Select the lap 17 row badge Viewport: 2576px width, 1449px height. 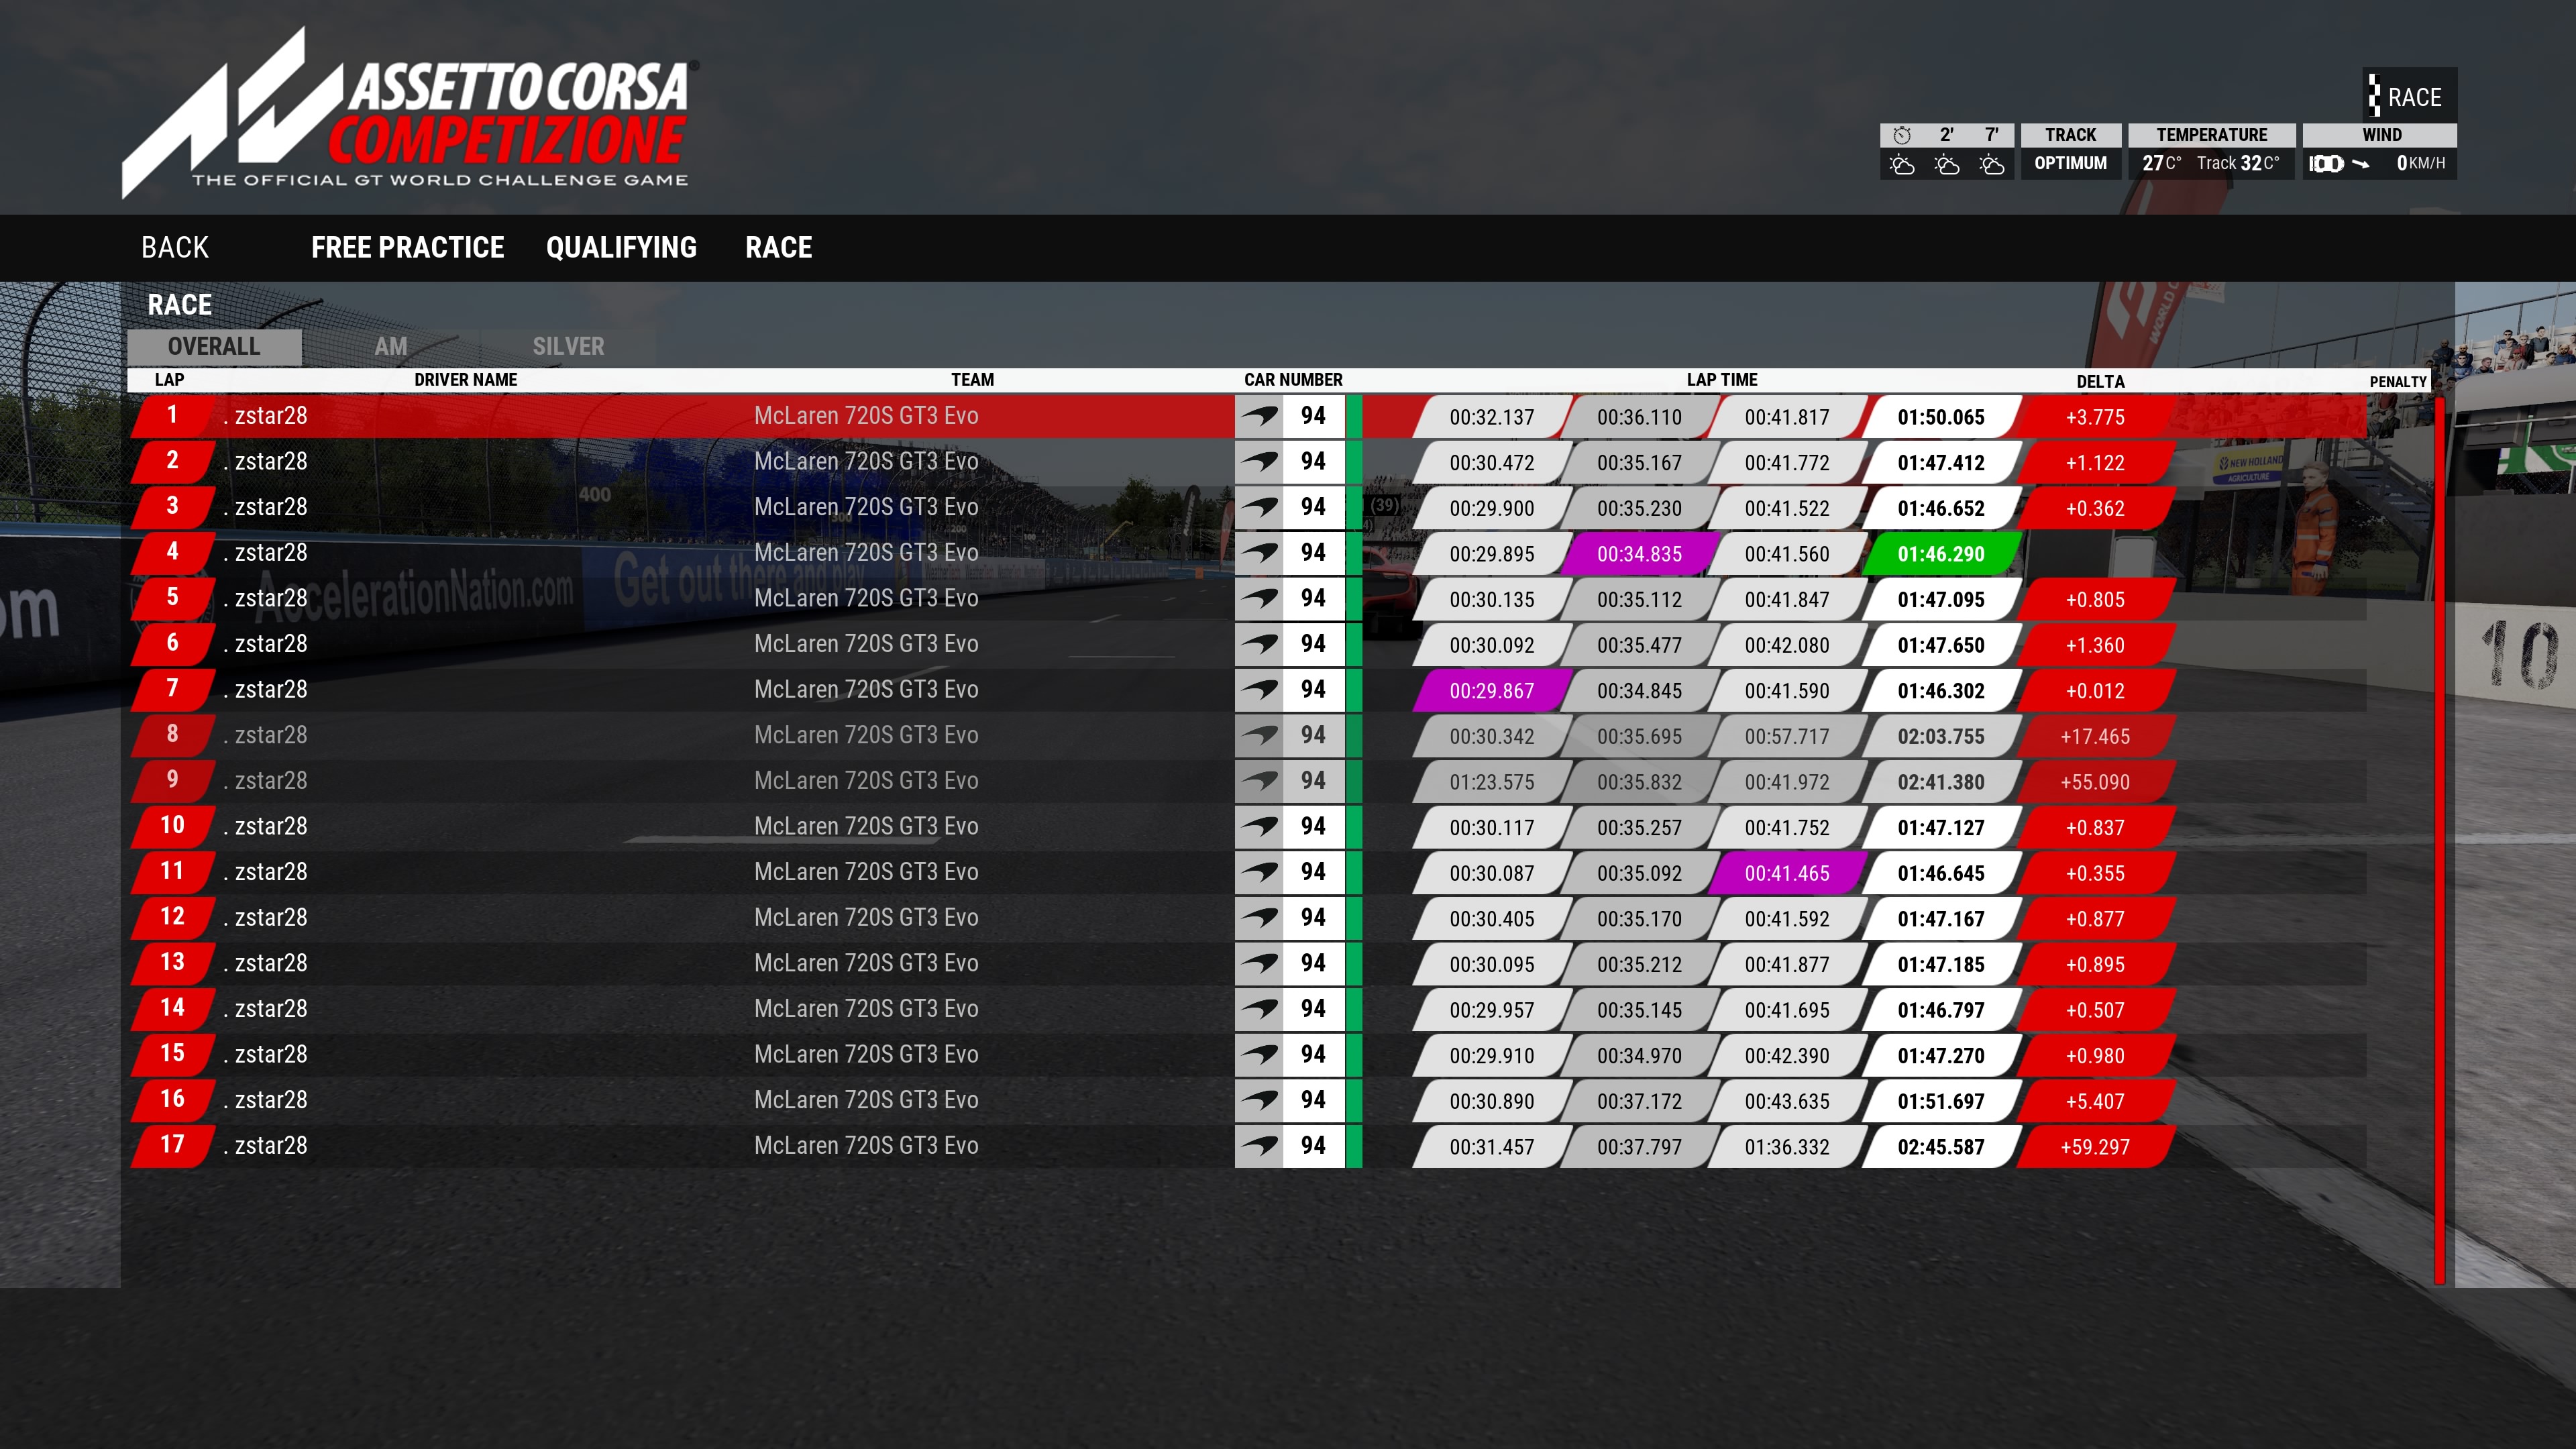(172, 1146)
